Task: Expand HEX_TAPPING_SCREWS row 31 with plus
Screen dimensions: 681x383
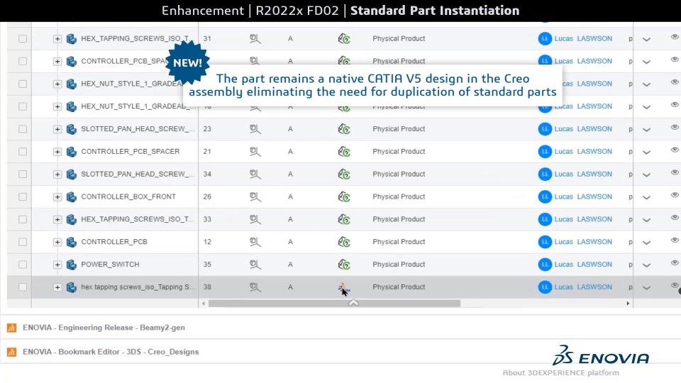Action: tap(57, 39)
